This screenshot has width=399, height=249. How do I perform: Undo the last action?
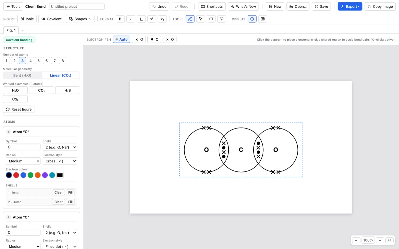159,6
